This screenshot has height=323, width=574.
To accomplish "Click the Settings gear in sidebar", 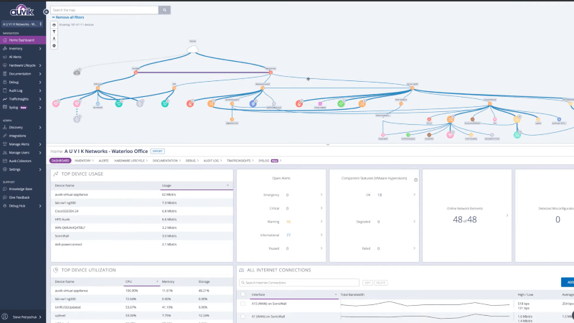I will click(5, 169).
